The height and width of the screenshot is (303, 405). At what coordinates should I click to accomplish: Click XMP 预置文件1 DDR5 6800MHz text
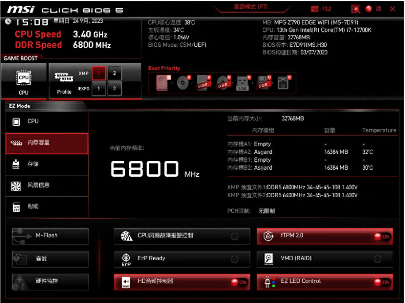pyautogui.click(x=292, y=187)
